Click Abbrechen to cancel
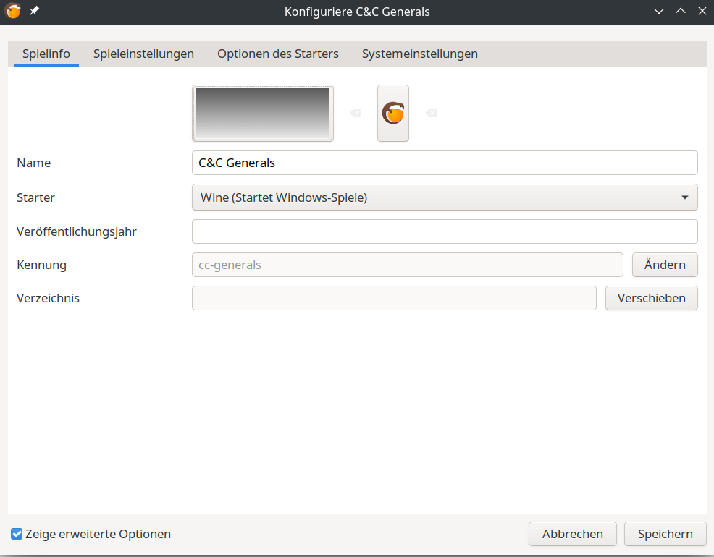 click(572, 534)
